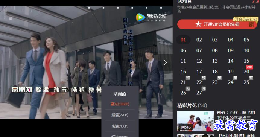This screenshot has height=137, width=260.
Task: Select 蓝光(1080P) quality option
Action: pos(120,104)
